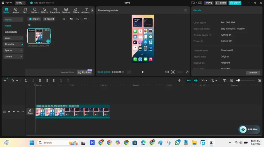This screenshot has height=147, width=264.
Task: Open the media filter dropdown
Action: coord(86,19)
